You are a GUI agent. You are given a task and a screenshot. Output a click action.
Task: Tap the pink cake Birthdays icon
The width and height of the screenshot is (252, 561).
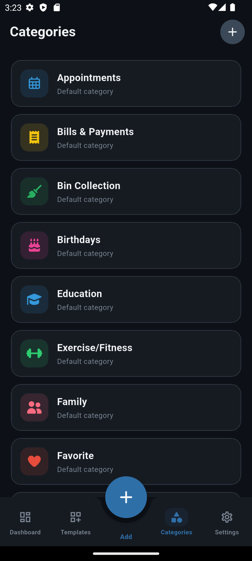(x=34, y=245)
